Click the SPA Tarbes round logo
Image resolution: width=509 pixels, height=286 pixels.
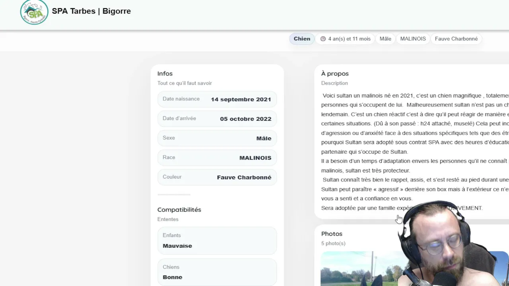(x=34, y=12)
